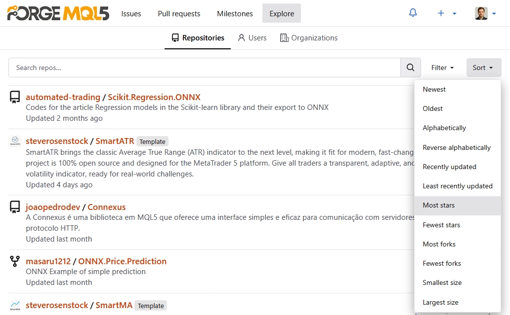The width and height of the screenshot is (510, 315).
Task: Open the Scikit.Regression.ONNX repository link
Action: point(154,97)
